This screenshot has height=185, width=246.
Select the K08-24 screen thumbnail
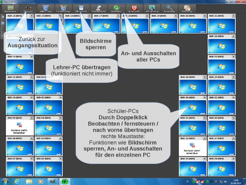pos(222,87)
